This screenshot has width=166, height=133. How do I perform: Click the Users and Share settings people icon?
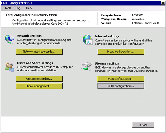[10, 67]
